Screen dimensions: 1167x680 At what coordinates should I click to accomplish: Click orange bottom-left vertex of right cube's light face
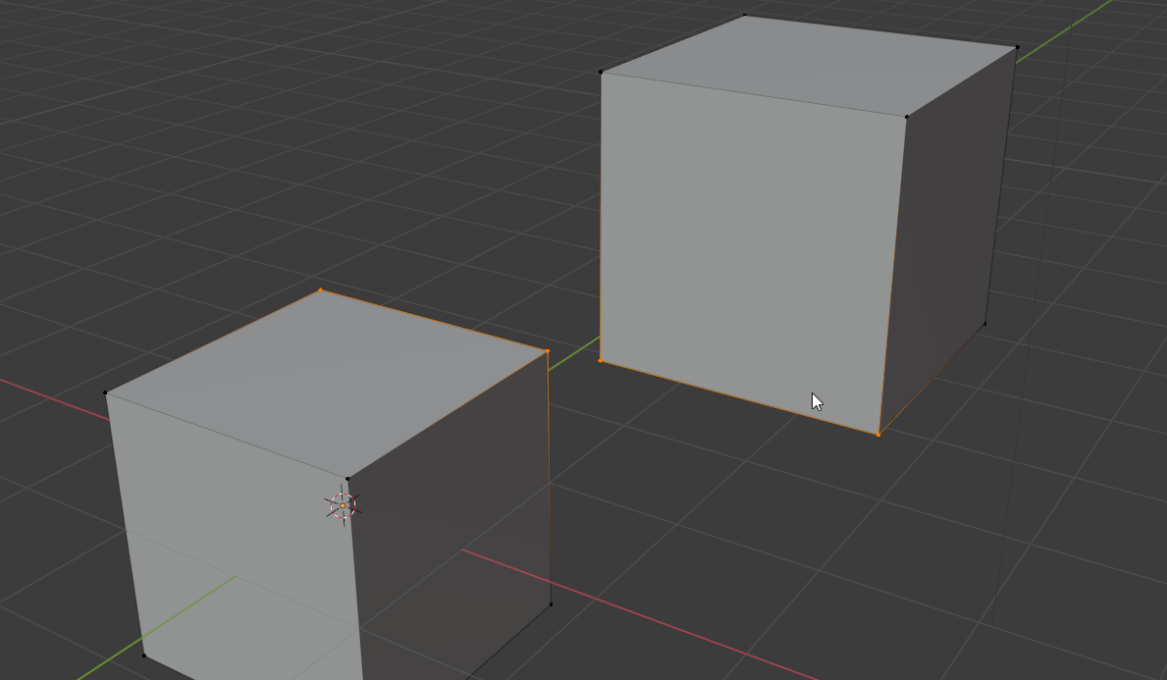pos(601,361)
